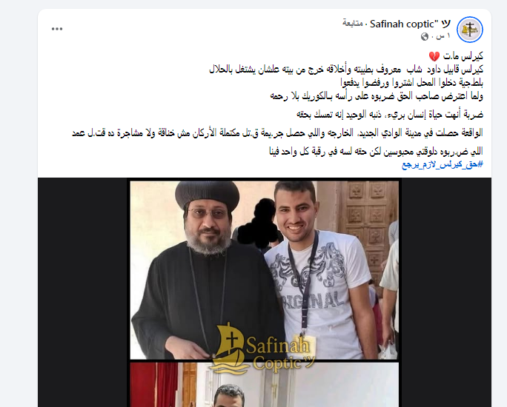Open the post timestamp ١ س
Viewport: 507px width, 407px height.
[443, 36]
